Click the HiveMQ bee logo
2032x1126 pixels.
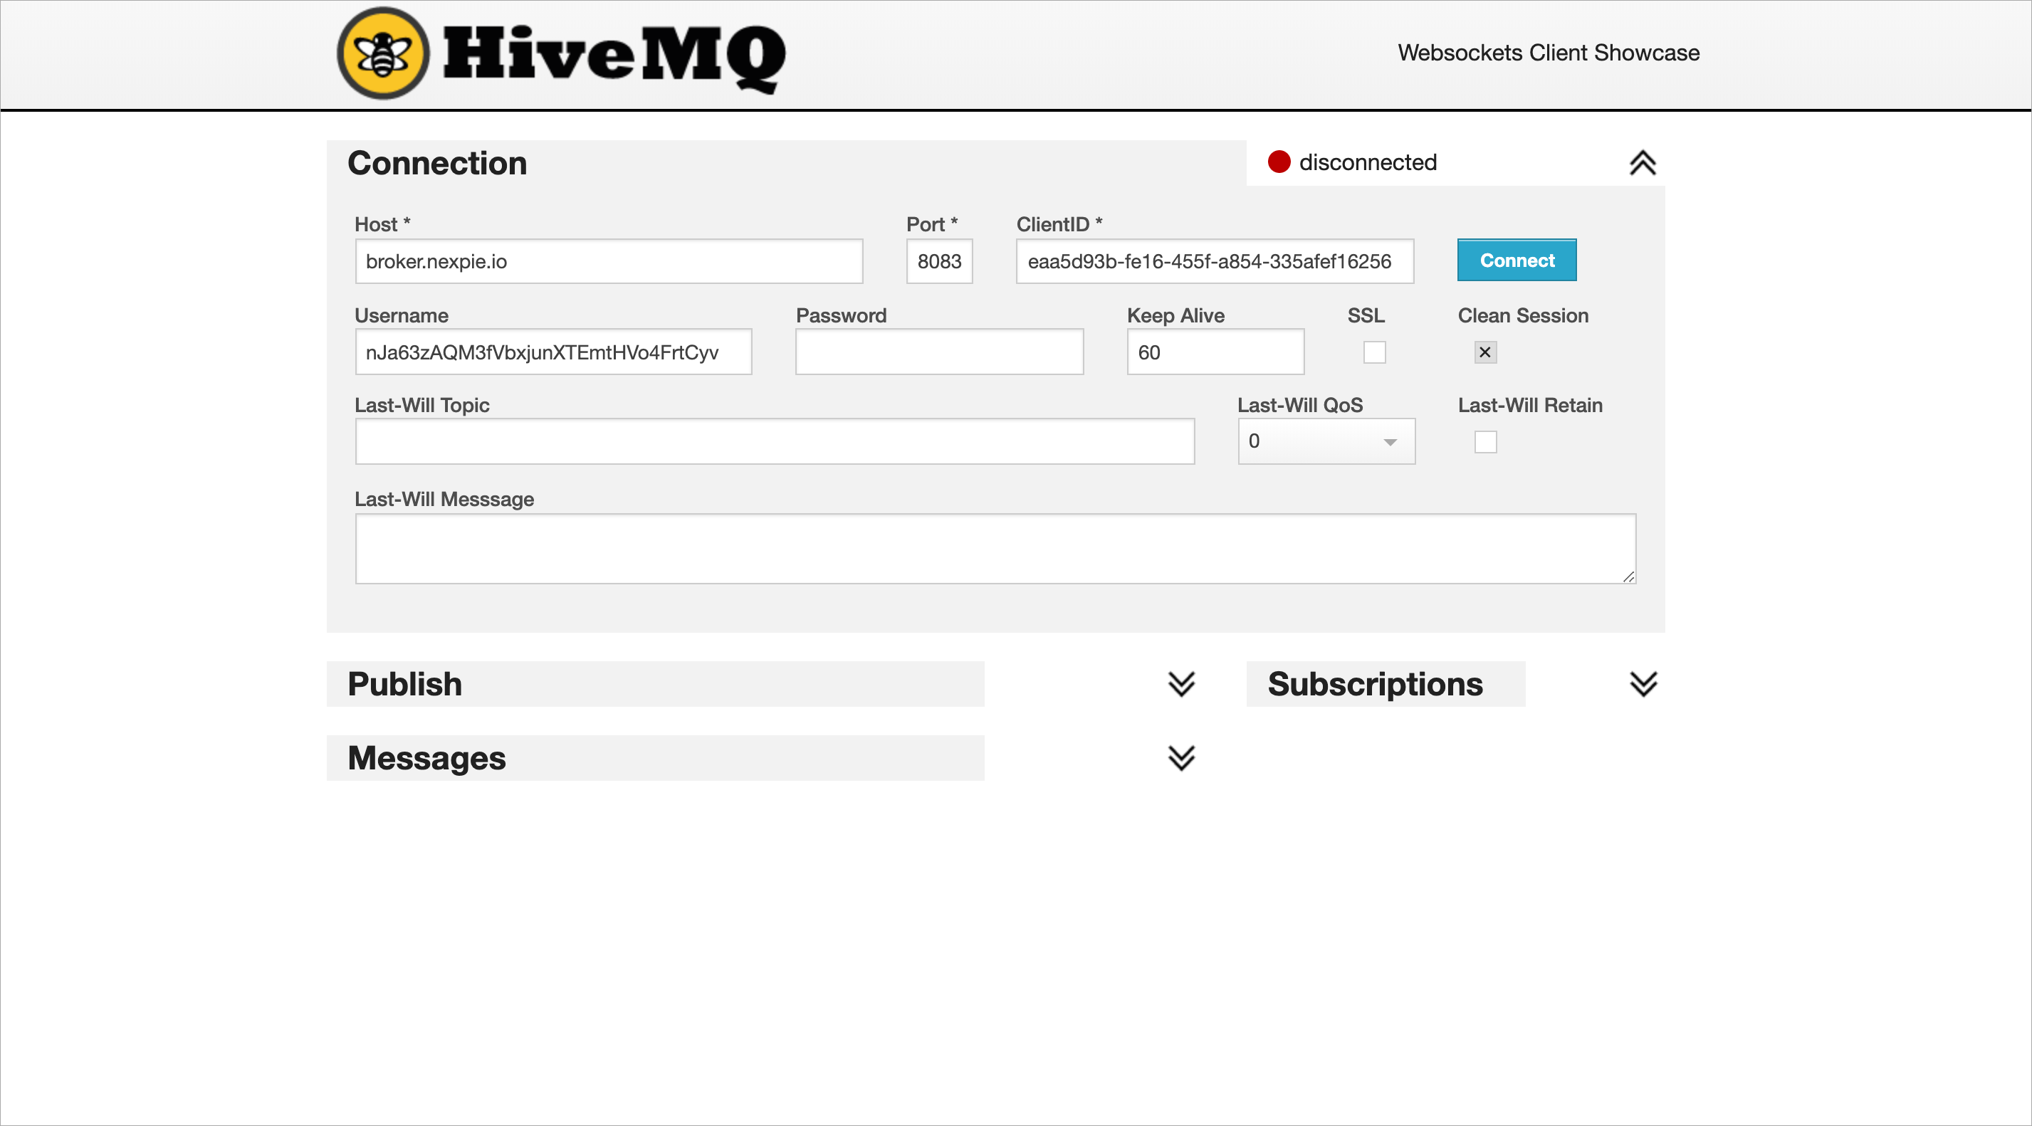383,53
